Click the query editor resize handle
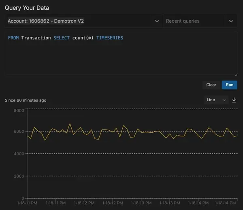243x210 pixels. point(235,74)
